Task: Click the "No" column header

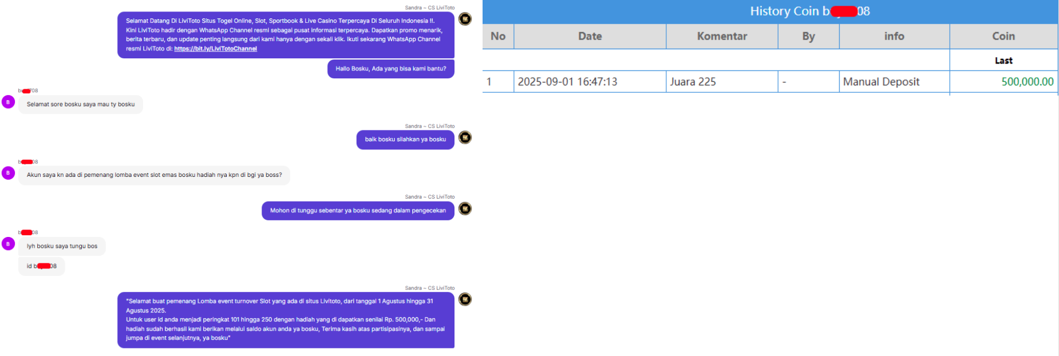Action: (x=498, y=36)
